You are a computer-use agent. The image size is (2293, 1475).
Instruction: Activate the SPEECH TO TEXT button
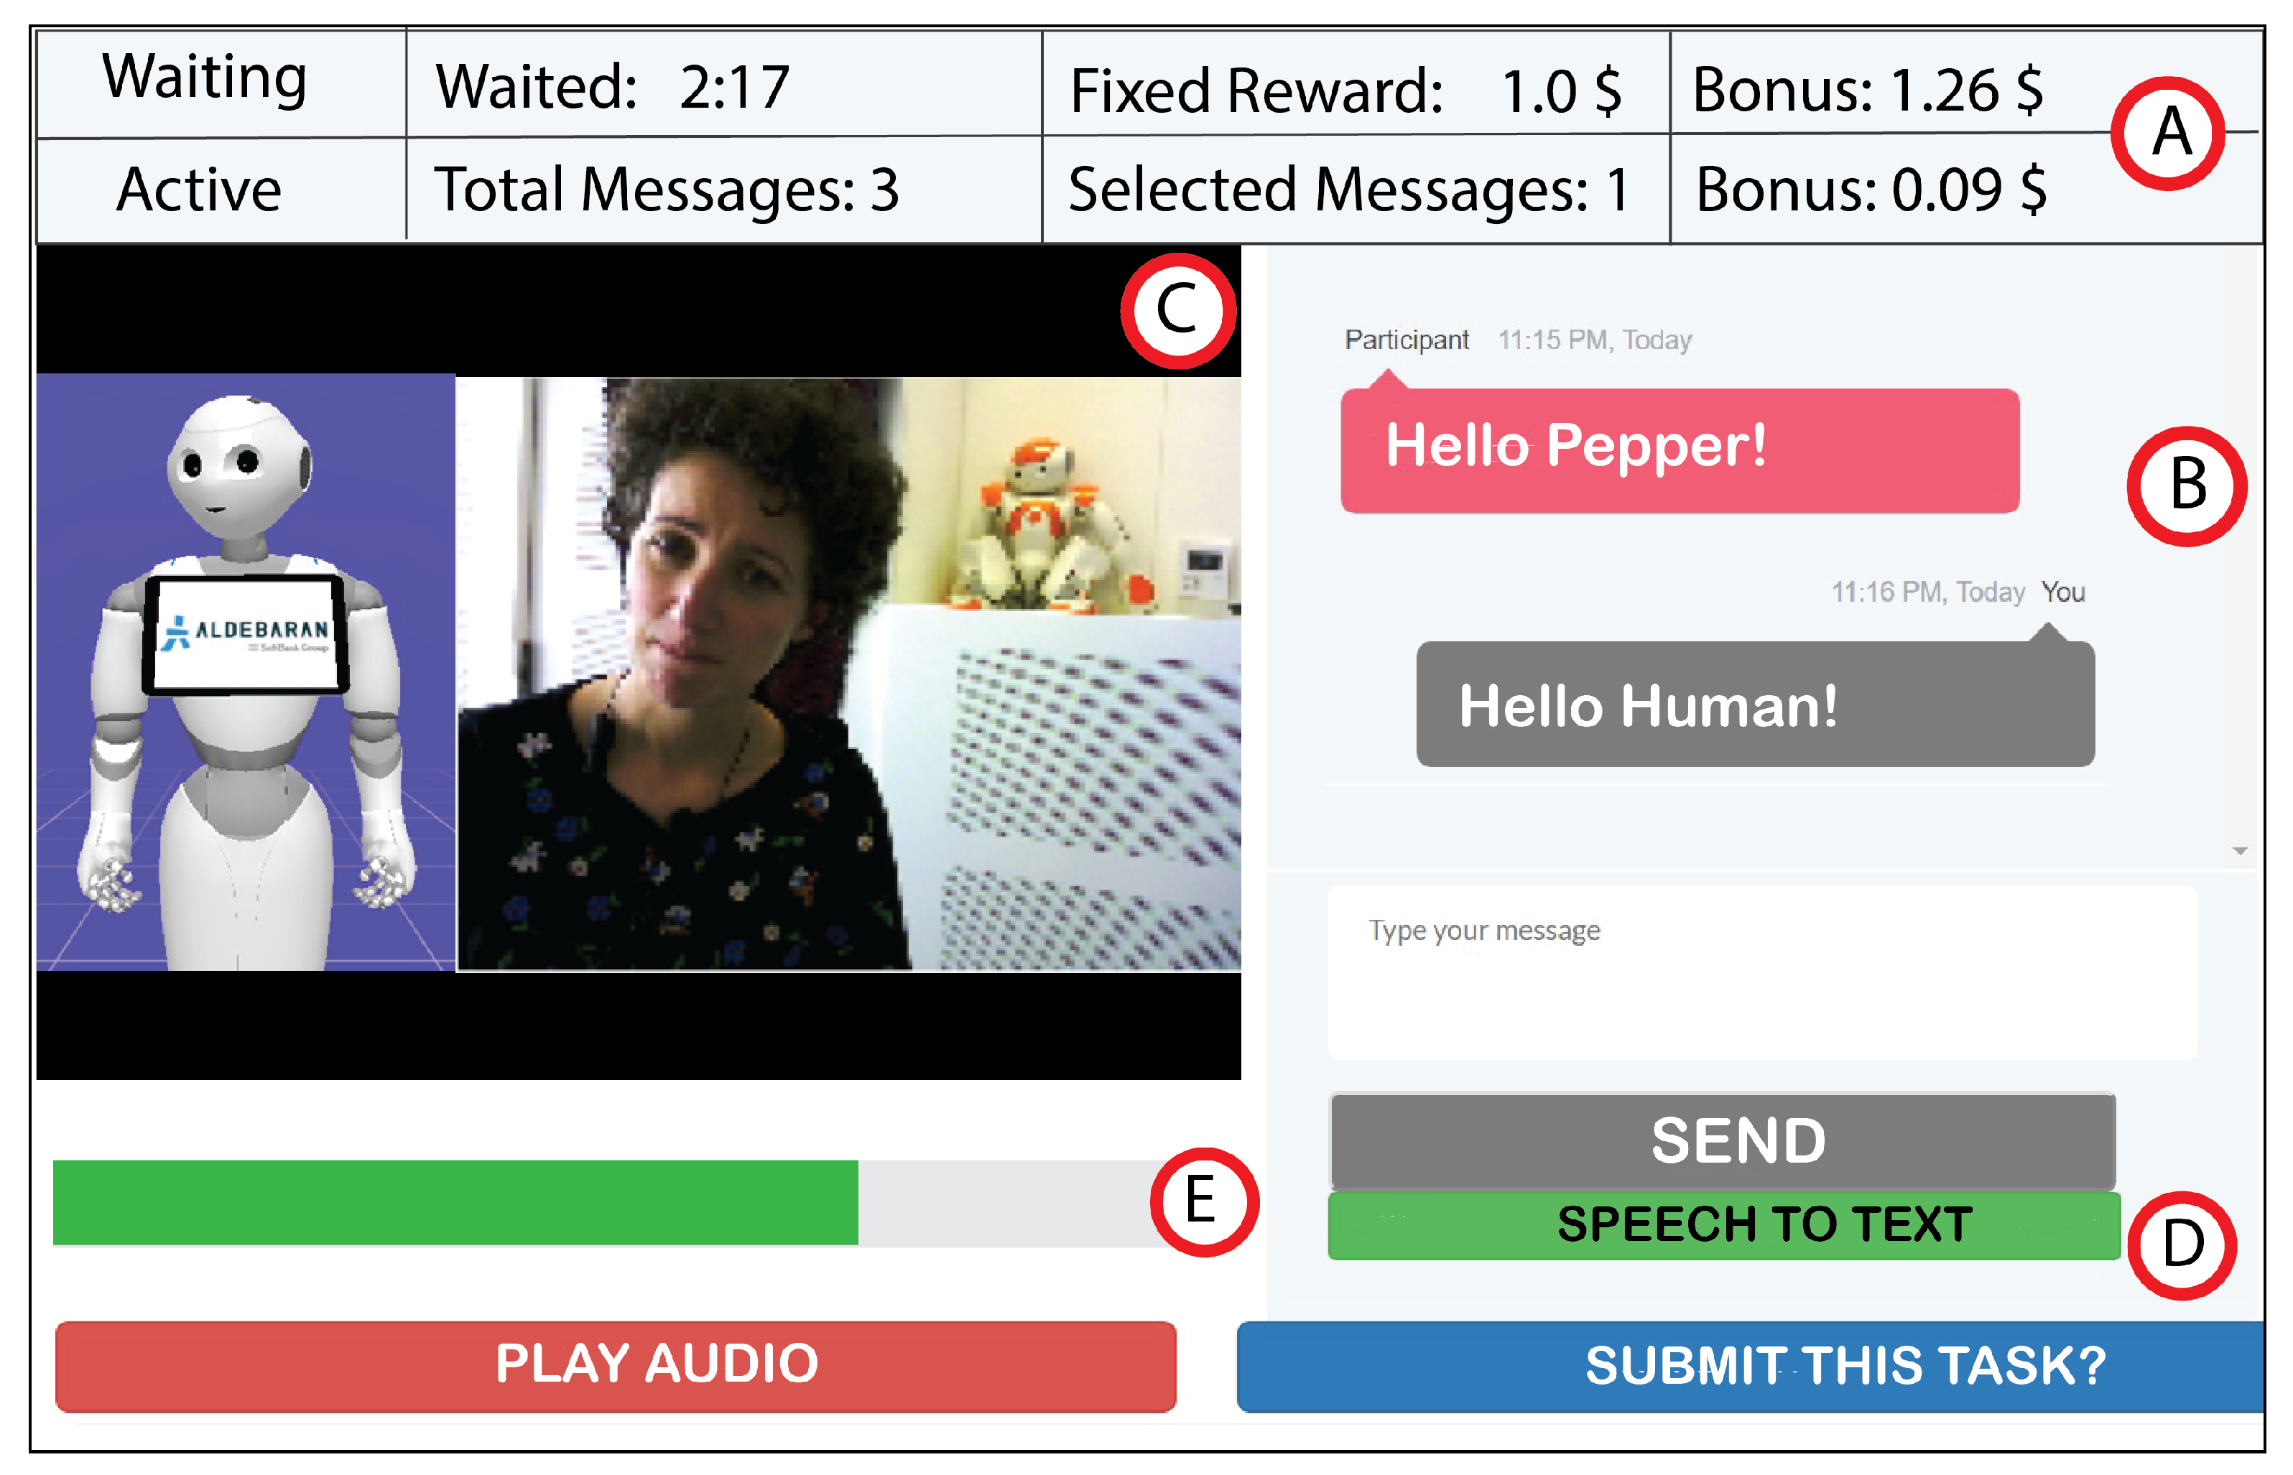point(1724,1225)
